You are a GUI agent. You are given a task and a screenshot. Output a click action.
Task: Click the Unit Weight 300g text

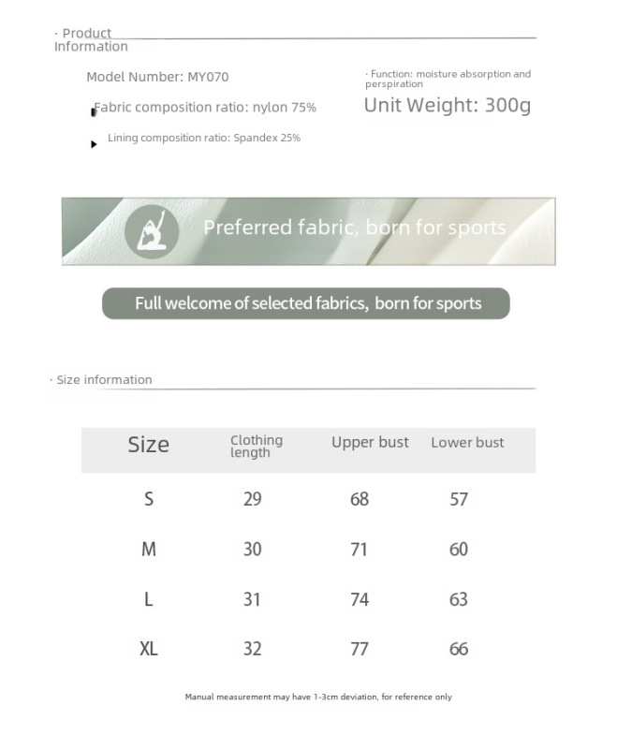(x=448, y=105)
